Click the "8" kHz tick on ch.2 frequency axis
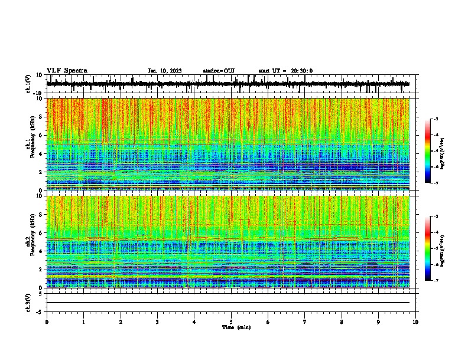The image size is (468, 361). coord(41,215)
